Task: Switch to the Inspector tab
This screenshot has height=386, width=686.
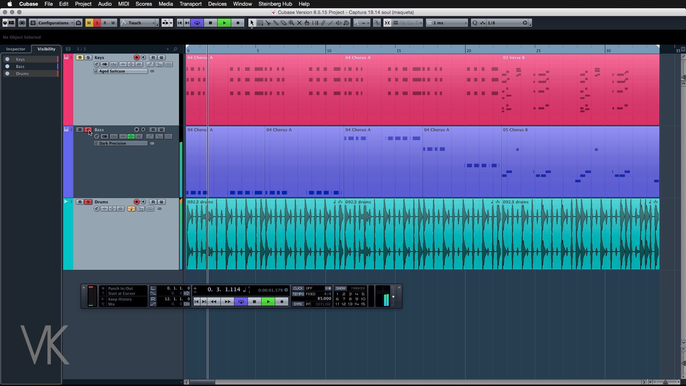Action: pyautogui.click(x=16, y=49)
